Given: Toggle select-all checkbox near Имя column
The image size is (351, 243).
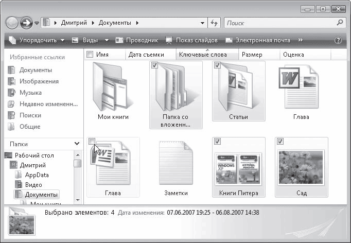Looking at the screenshot, I should click(x=90, y=55).
